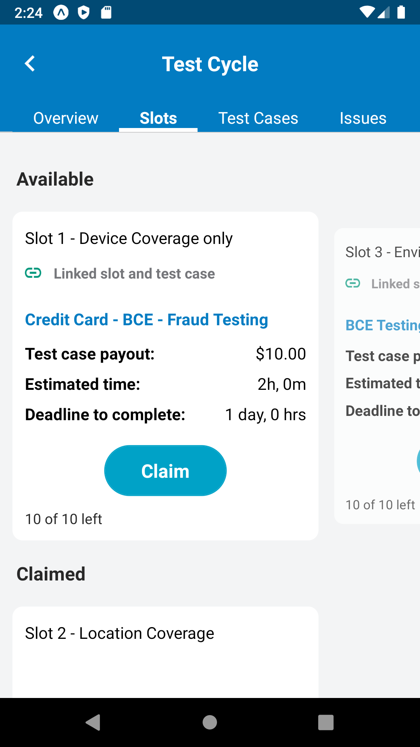Tap the link icon on Slot 3 card
This screenshot has height=747, width=420.
353,283
